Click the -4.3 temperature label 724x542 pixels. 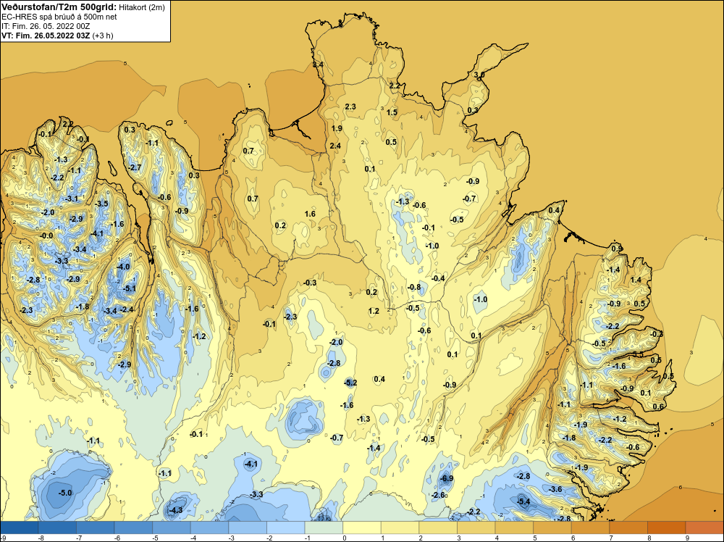(x=175, y=510)
